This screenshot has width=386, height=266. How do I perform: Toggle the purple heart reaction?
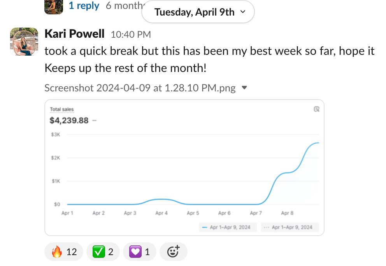tap(139, 252)
